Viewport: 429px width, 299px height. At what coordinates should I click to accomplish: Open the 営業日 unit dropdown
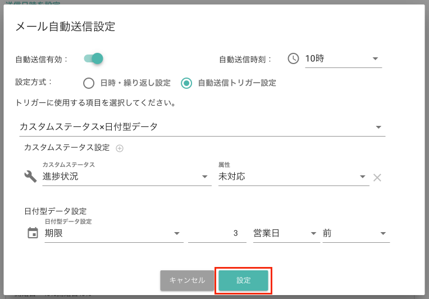(x=286, y=233)
